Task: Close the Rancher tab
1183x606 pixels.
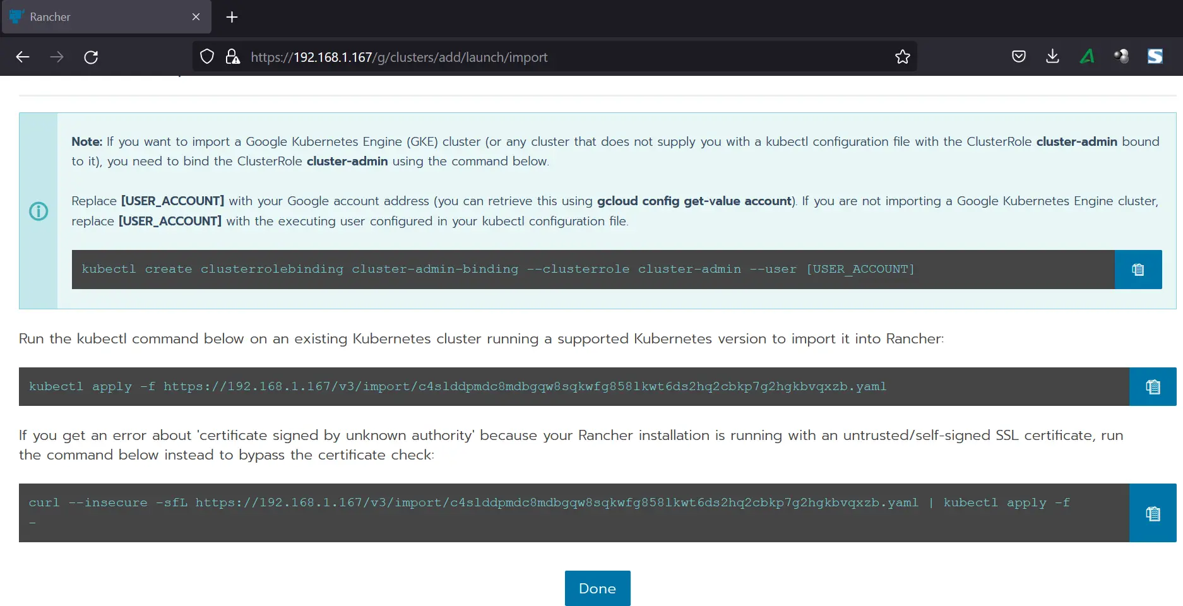Action: [196, 17]
